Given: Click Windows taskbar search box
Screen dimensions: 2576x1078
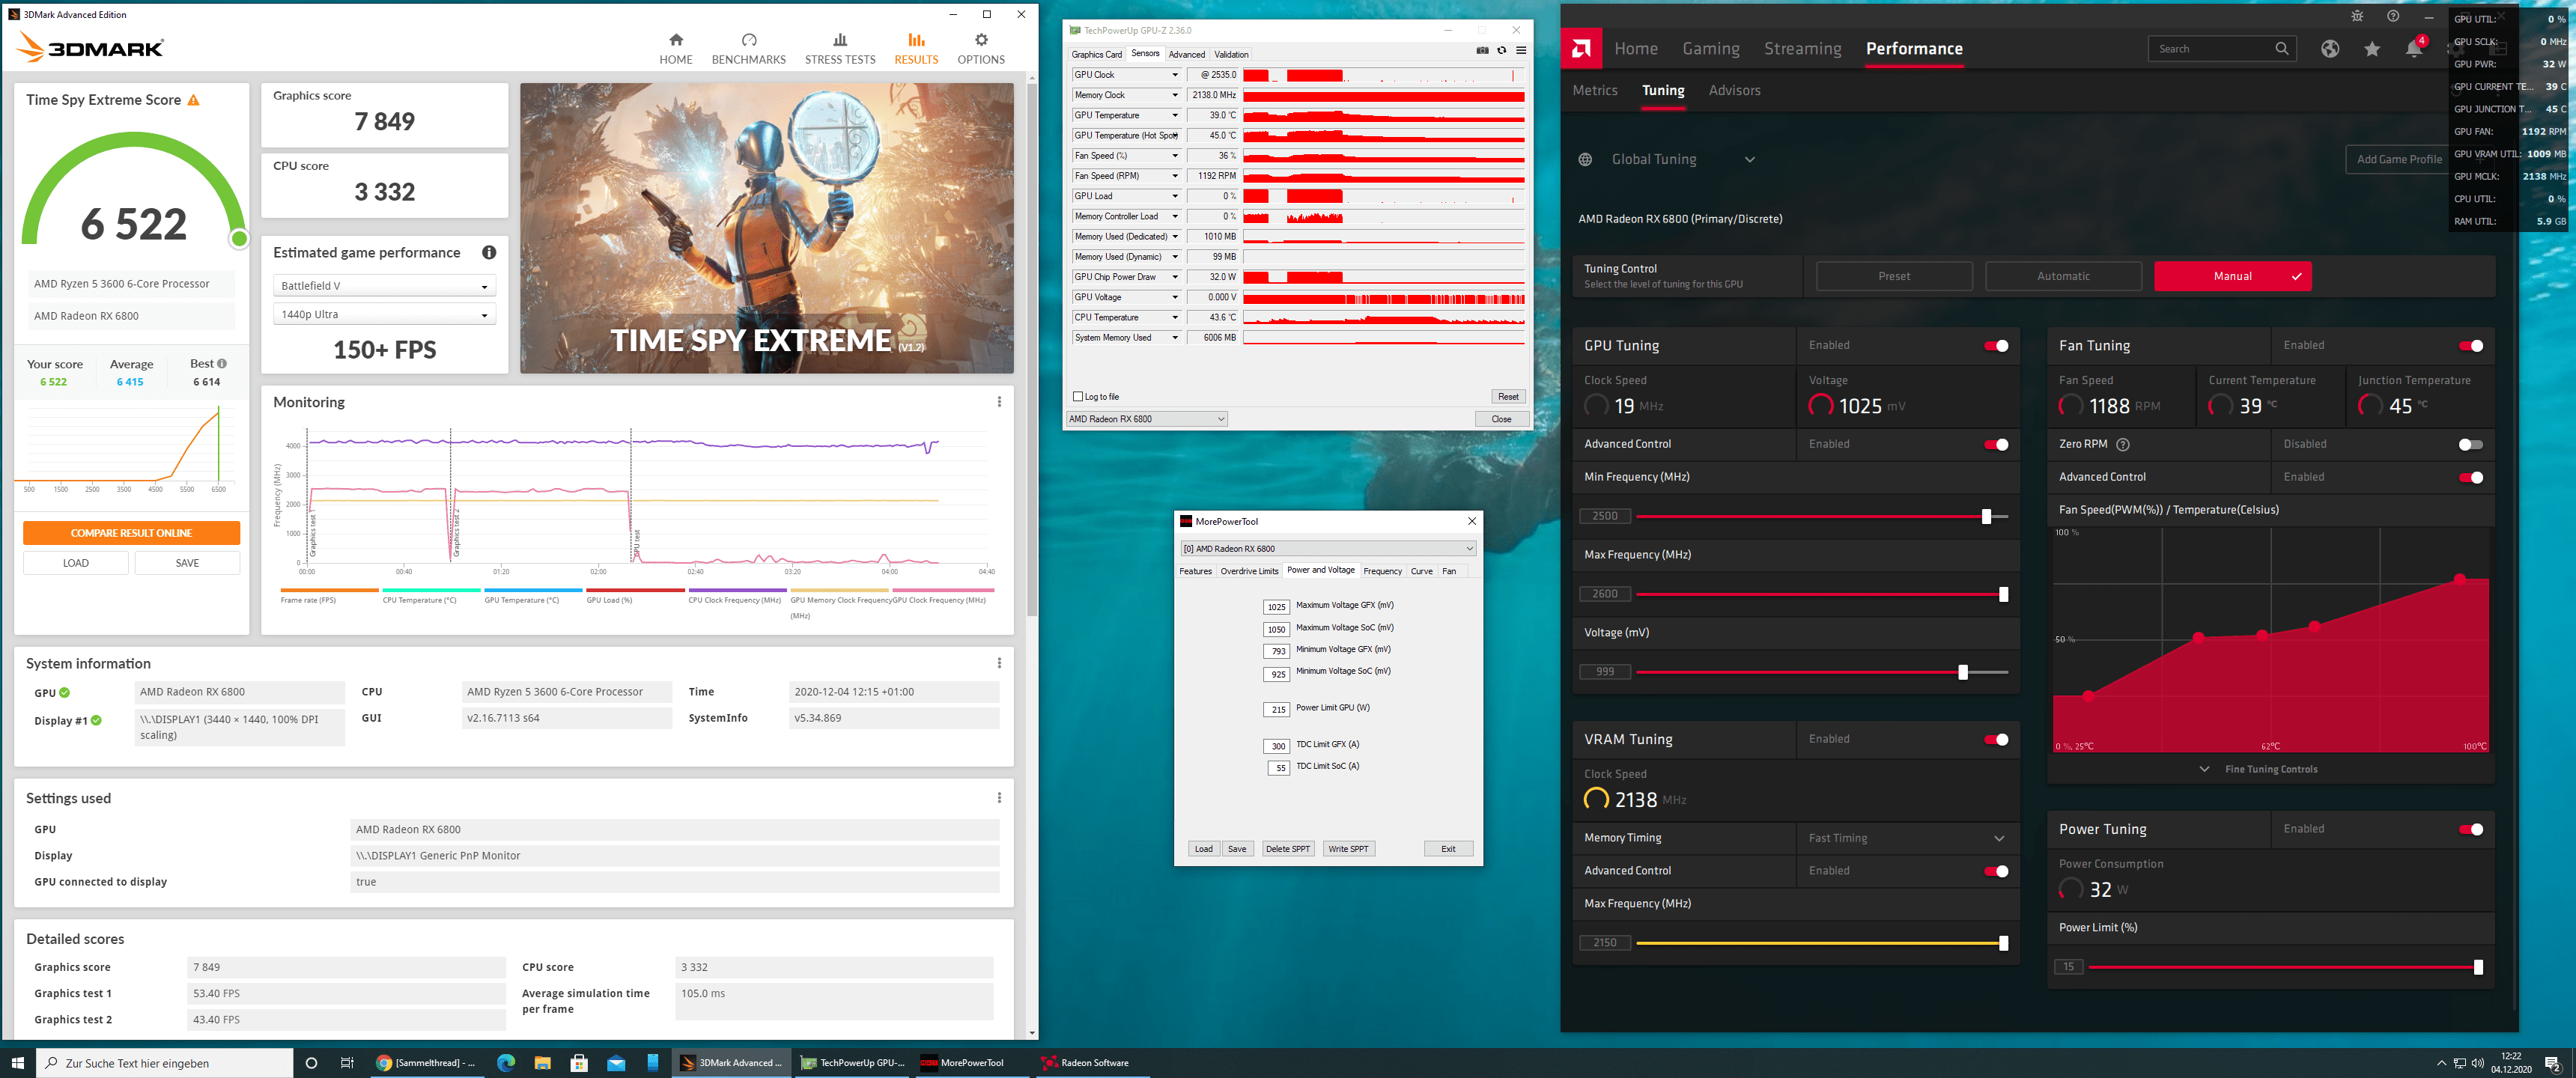Looking at the screenshot, I should (165, 1063).
